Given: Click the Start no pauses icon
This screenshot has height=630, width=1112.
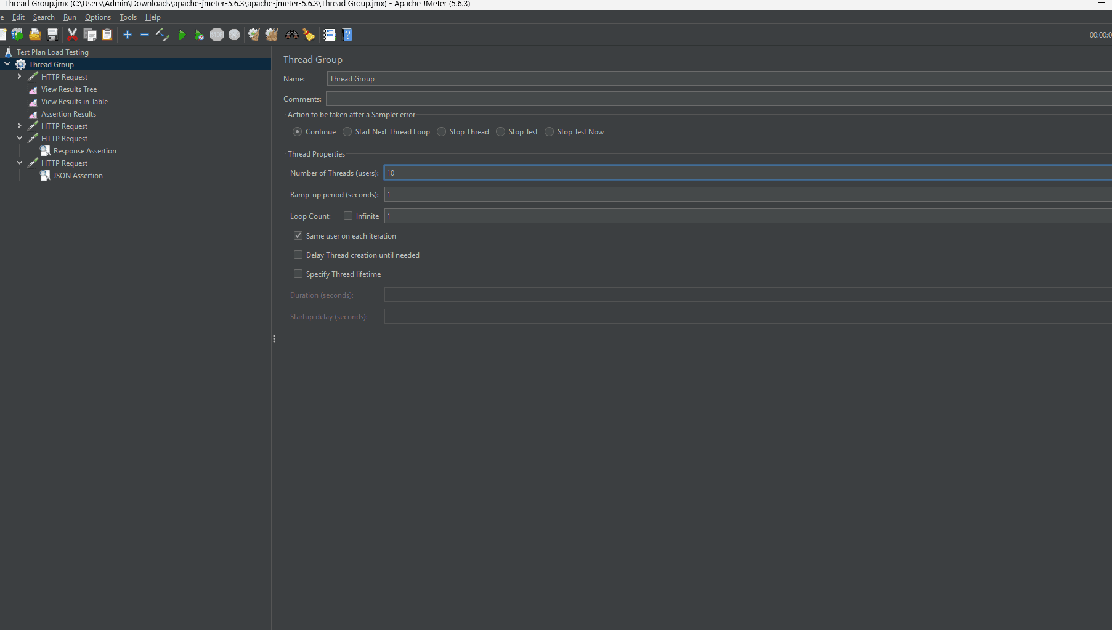Looking at the screenshot, I should click(x=199, y=35).
